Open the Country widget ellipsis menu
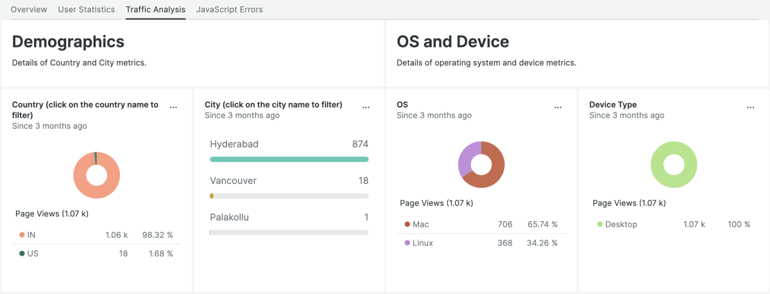 pyautogui.click(x=173, y=108)
